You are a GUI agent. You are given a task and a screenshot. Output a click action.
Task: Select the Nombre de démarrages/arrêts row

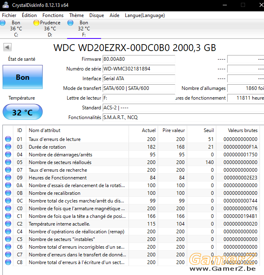click(131, 155)
